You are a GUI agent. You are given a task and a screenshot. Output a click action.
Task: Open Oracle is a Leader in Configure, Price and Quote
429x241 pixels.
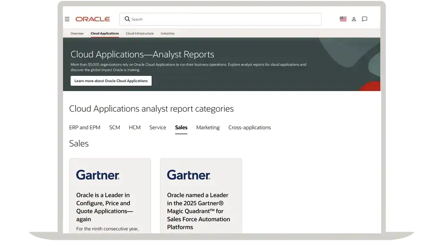(105, 207)
